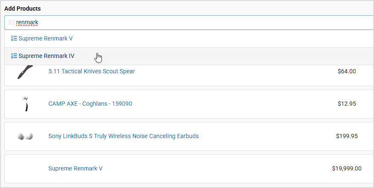Screen dimensions: 374x188
Task: Choose the Supreme Renmark IV dropdown suggestion
Action: pos(189,56)
